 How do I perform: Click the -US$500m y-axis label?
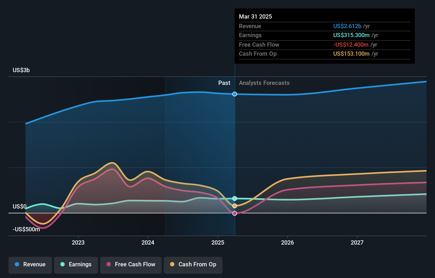pos(26,229)
